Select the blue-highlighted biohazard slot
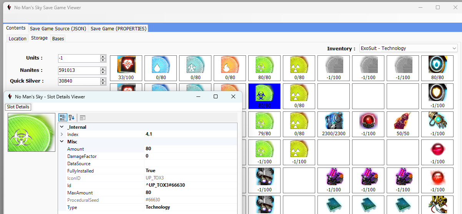462x214 pixels. [x=264, y=96]
